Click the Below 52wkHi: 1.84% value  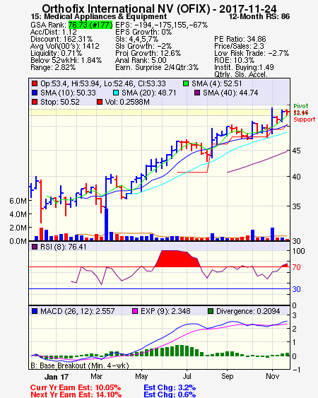[66, 60]
